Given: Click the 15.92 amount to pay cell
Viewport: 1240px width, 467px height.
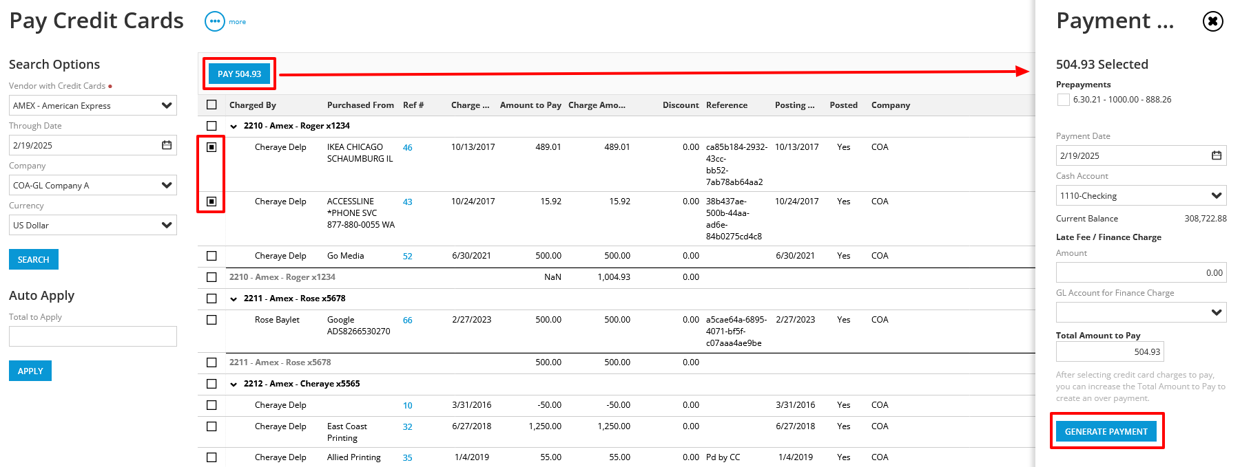Looking at the screenshot, I should click(551, 202).
